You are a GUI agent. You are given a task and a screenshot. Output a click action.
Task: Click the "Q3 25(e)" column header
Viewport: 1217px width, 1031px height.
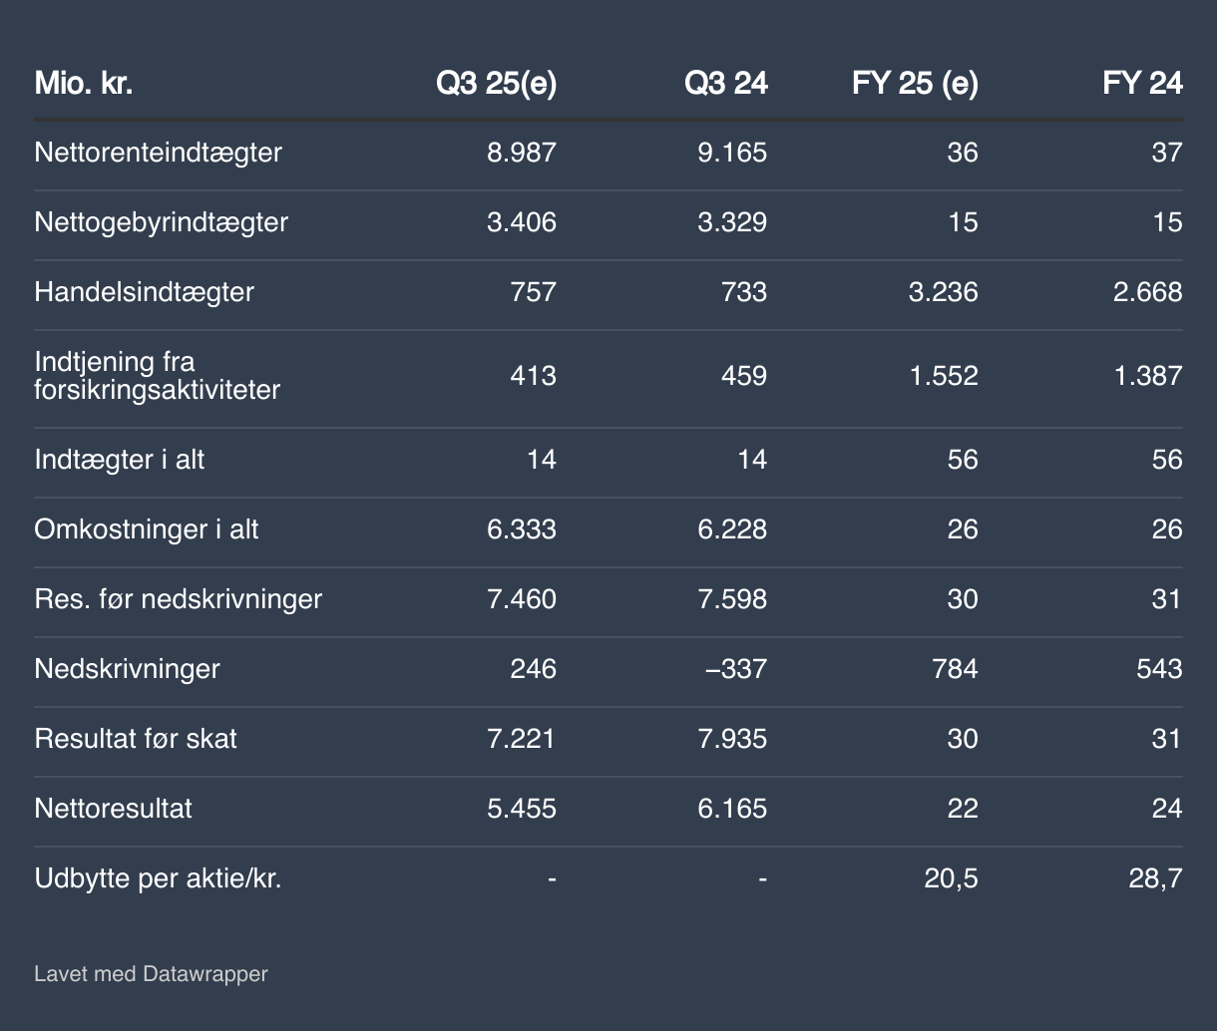[x=496, y=84]
